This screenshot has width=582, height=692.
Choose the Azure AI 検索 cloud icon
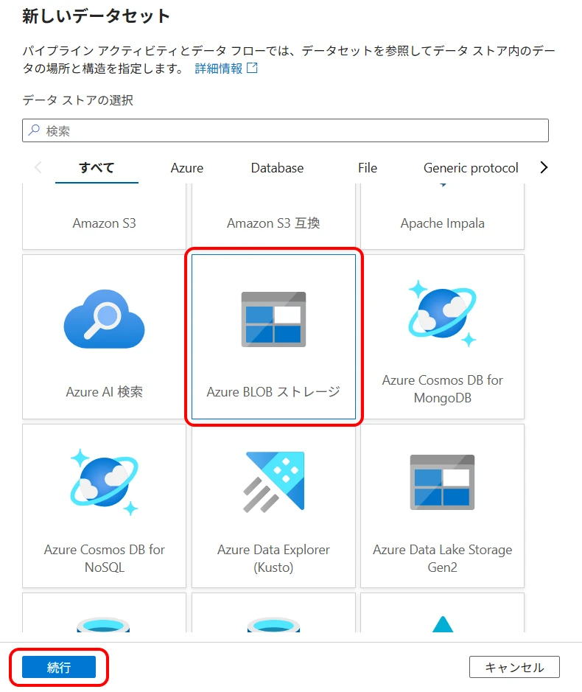pos(104,318)
